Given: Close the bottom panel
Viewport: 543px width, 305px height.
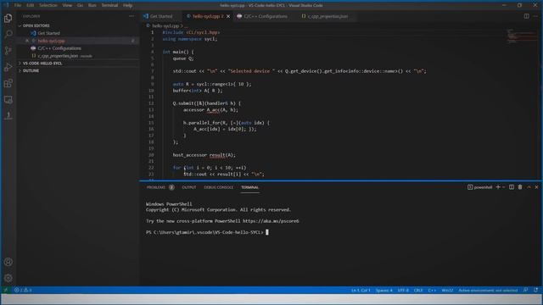Looking at the screenshot, I should click(536, 187).
